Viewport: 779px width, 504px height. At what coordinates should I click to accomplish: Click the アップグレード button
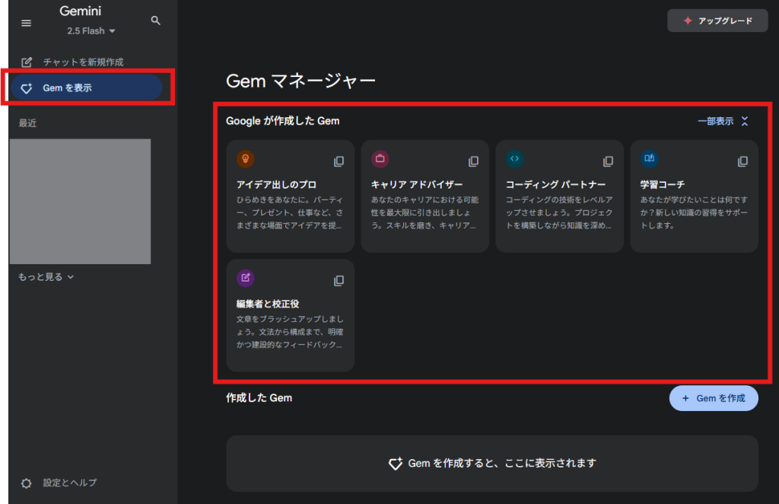pyautogui.click(x=717, y=21)
